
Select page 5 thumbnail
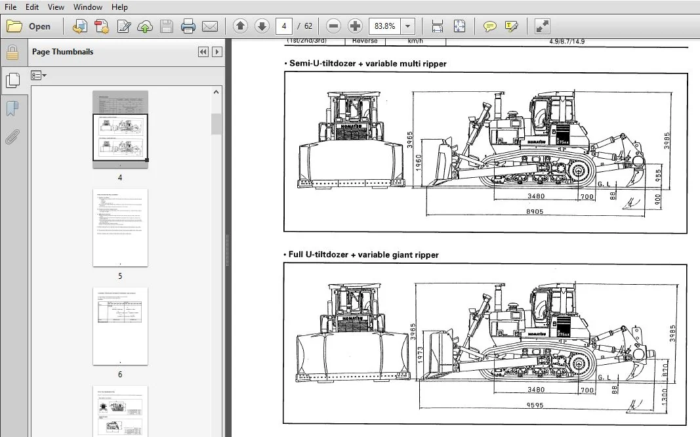pyautogui.click(x=120, y=228)
